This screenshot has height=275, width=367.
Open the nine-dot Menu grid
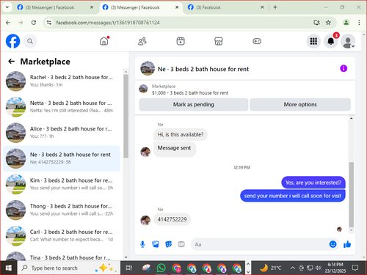tap(313, 41)
